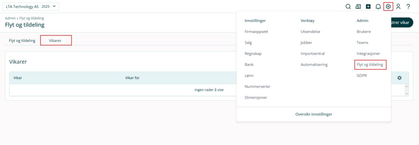The width and height of the screenshot is (419, 145).
Task: Open the user profile icon
Action: pyautogui.click(x=398, y=7)
